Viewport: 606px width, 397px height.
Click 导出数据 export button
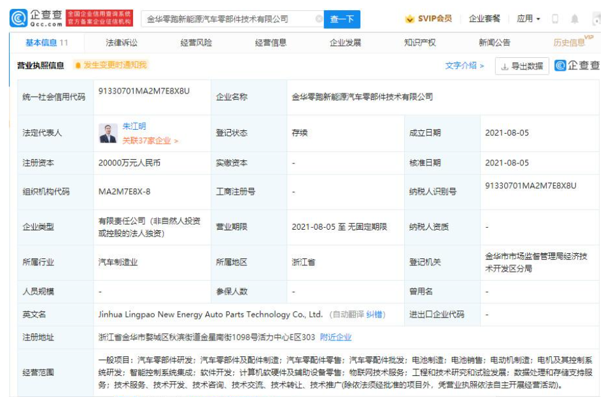click(522, 66)
